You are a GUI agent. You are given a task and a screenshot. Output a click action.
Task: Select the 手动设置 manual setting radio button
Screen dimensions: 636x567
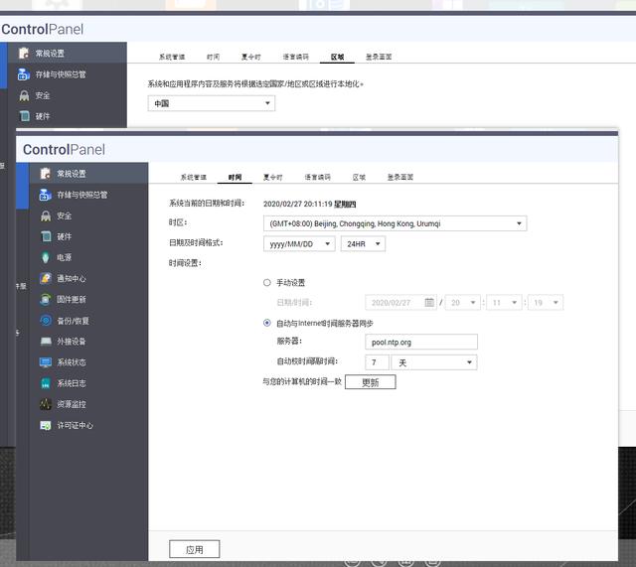[x=267, y=283]
